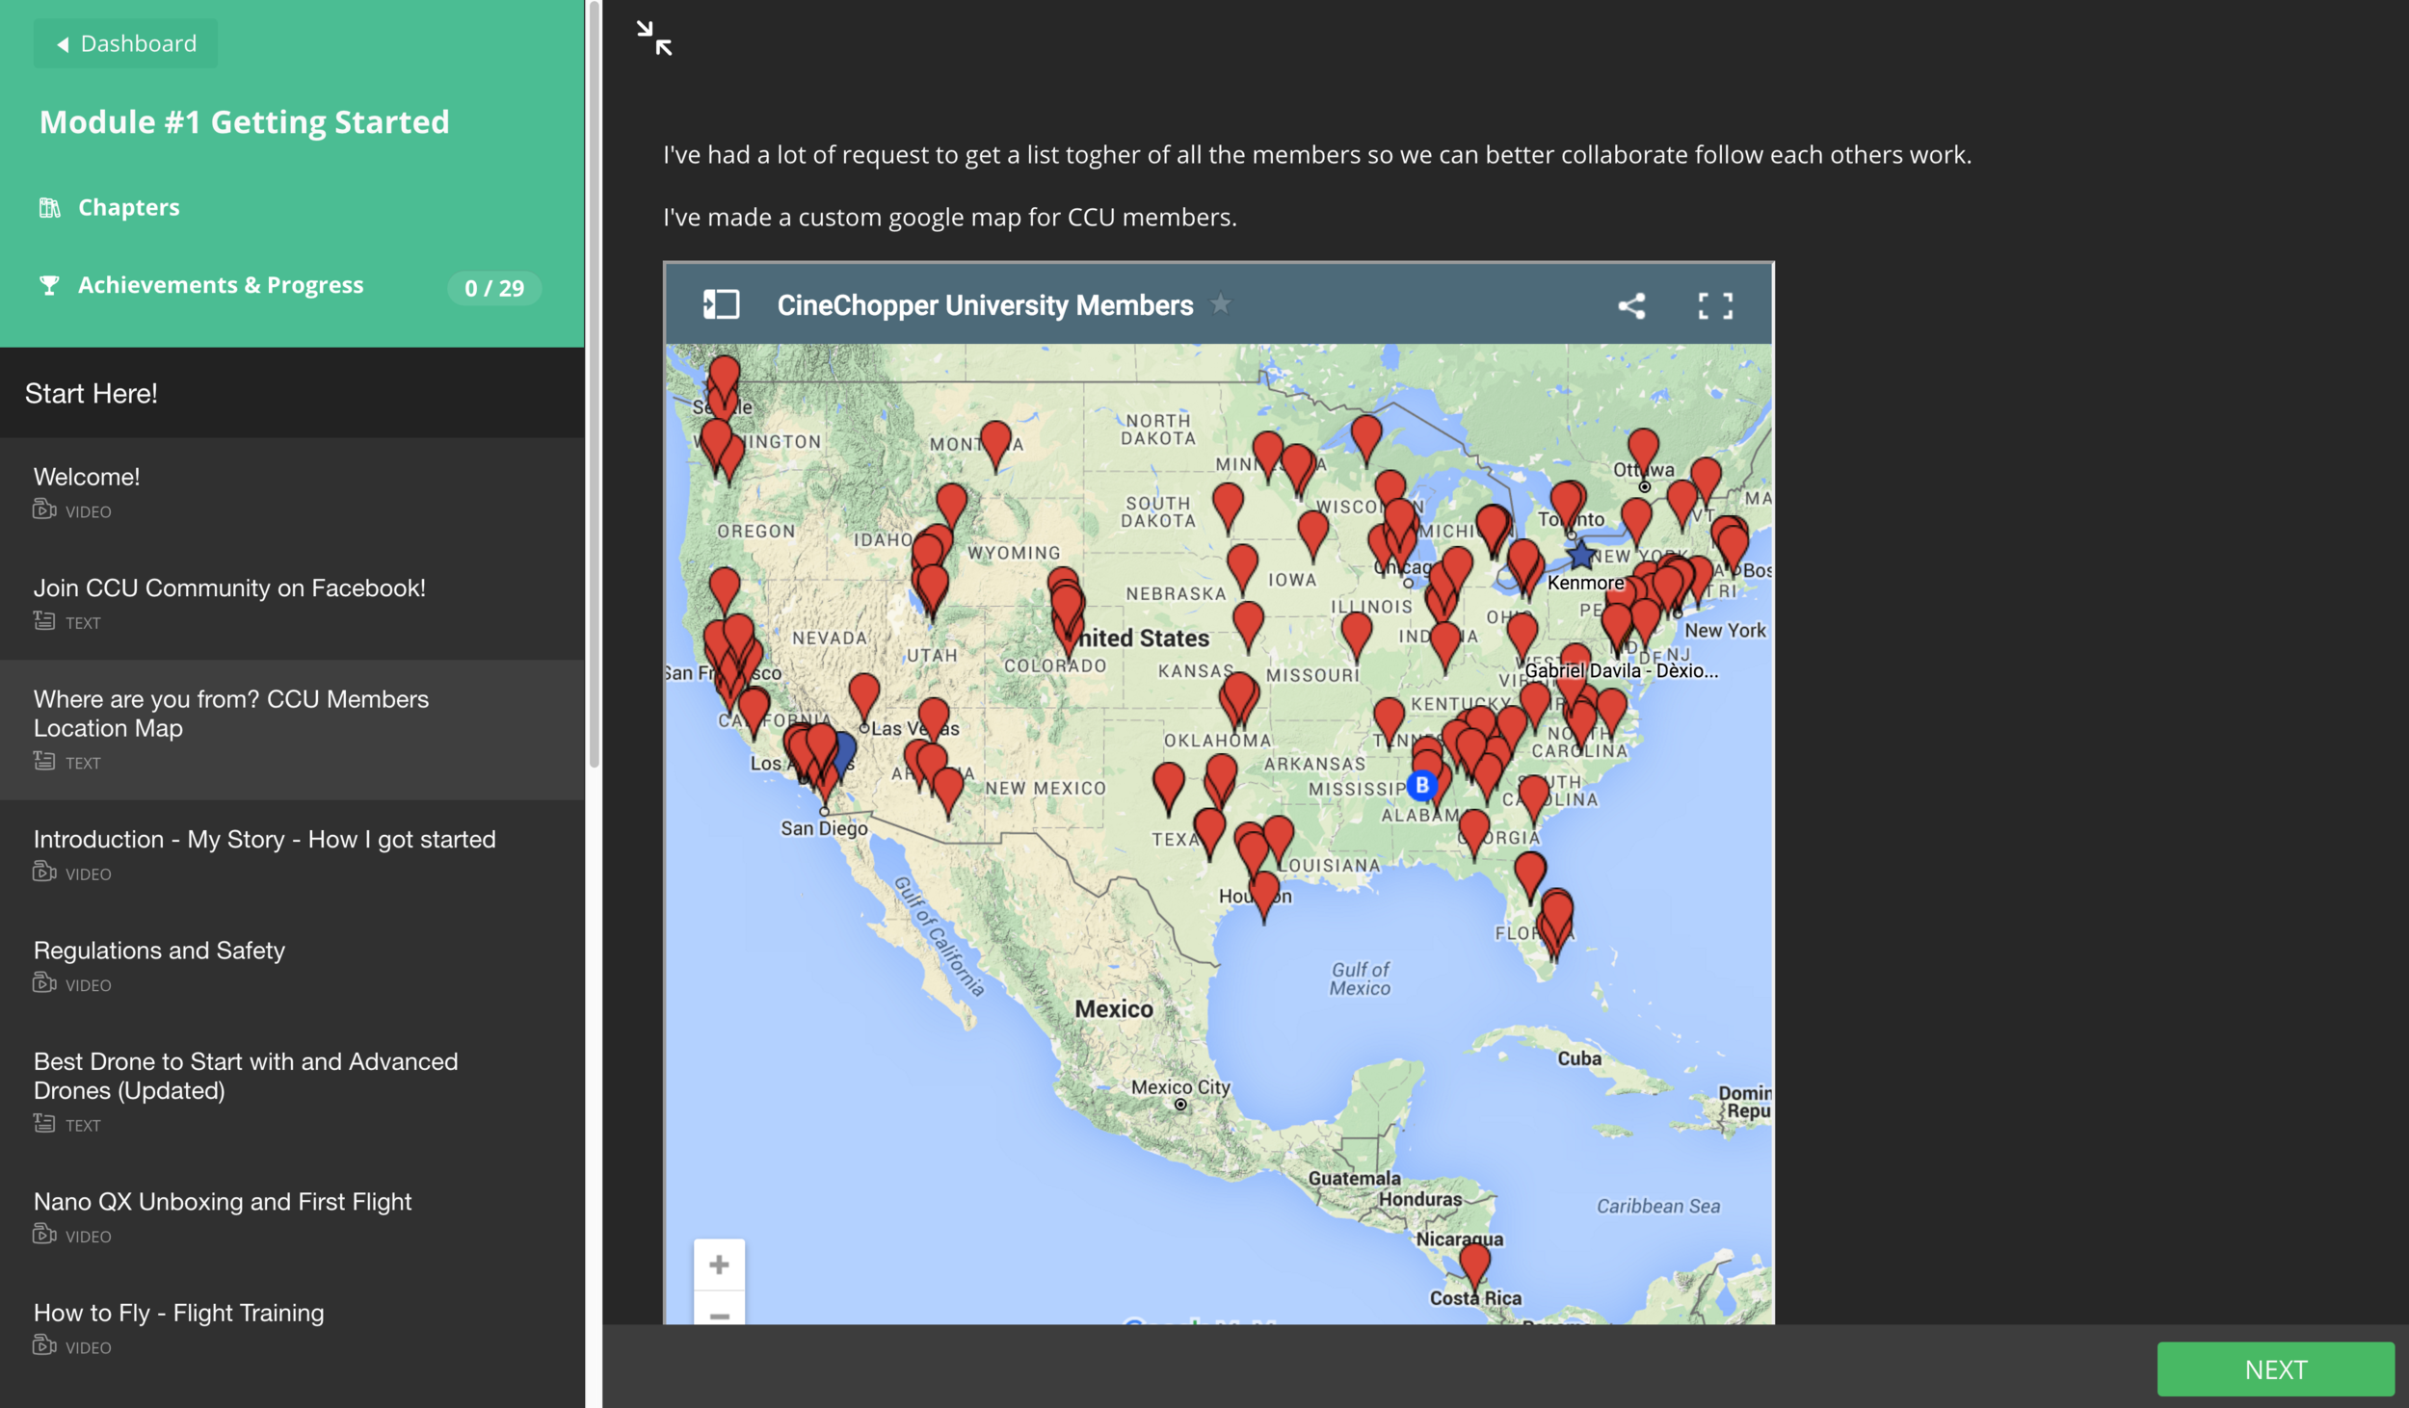Click the video icon under How to Fly
Image resolution: width=2409 pixels, height=1408 pixels.
[x=44, y=1344]
